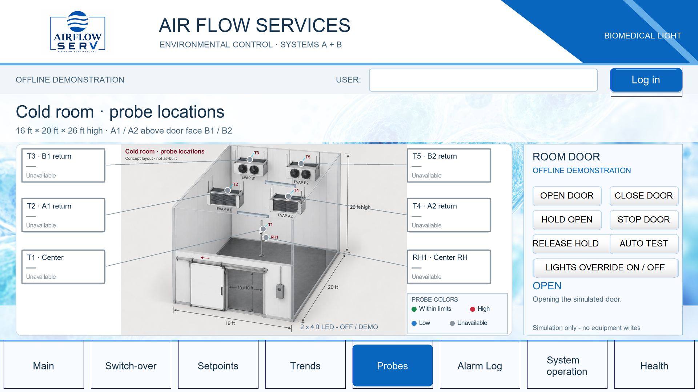Click the RH1 humidity probe marker
Screen dimensions: 698x392
[x=266, y=237]
